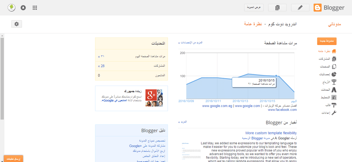The height and width of the screenshot is (162, 352).
Task: Click the pencil new-post button
Action: [x=300, y=8]
